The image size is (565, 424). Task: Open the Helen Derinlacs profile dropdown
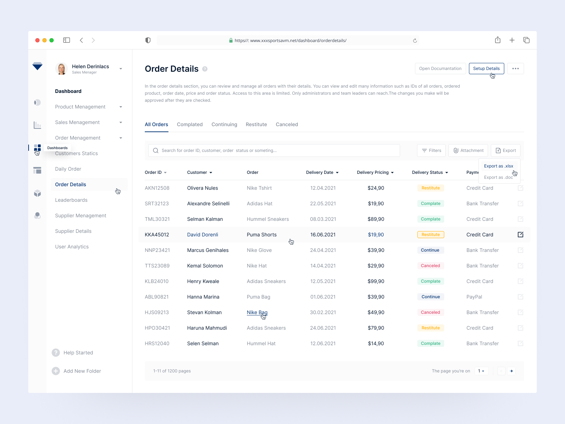(121, 69)
